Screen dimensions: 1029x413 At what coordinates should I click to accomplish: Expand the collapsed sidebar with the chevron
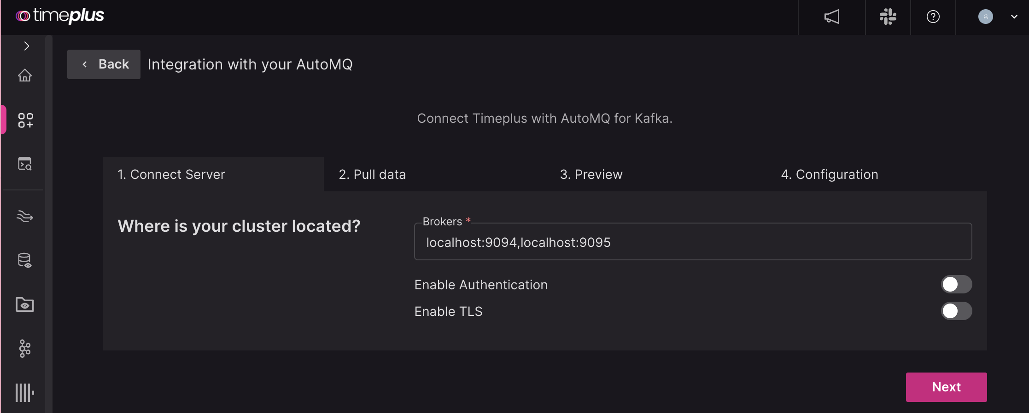coord(26,46)
